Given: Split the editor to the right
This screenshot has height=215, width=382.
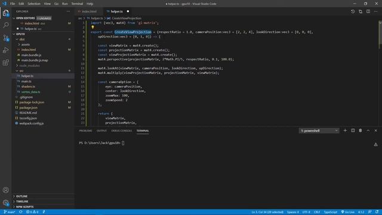Looking at the screenshot, I should coord(368,11).
